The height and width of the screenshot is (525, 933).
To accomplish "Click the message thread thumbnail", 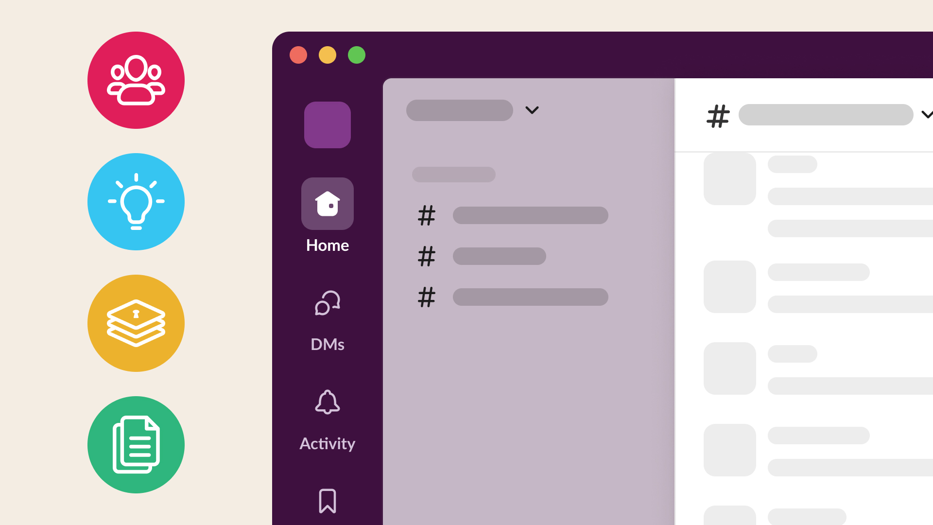I will click(730, 179).
